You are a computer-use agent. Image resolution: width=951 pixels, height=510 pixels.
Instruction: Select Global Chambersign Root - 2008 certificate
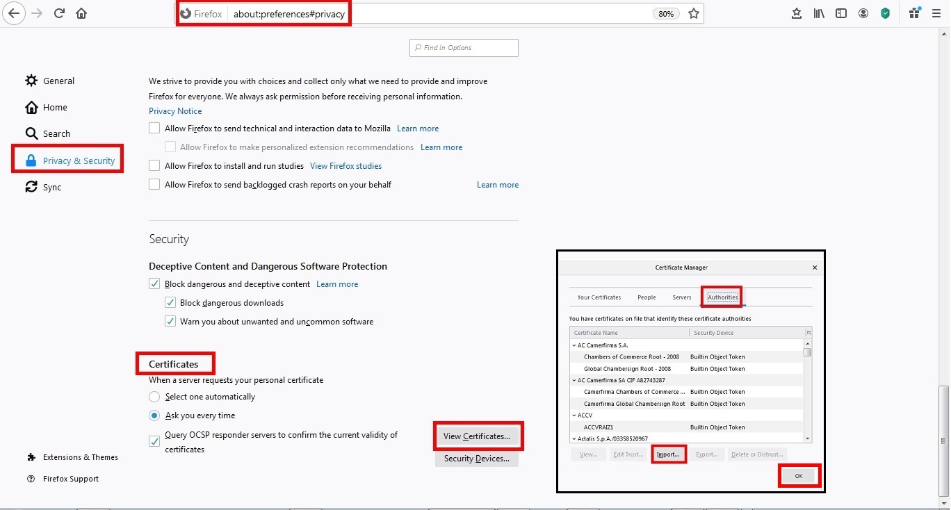pos(687,369)
